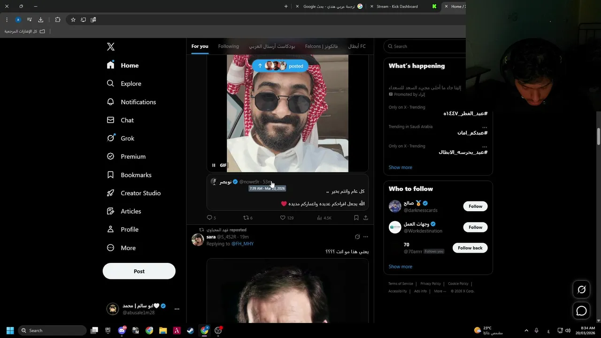Open trending topic #عيد_الفطر_١٤٤٧ه

click(465, 114)
